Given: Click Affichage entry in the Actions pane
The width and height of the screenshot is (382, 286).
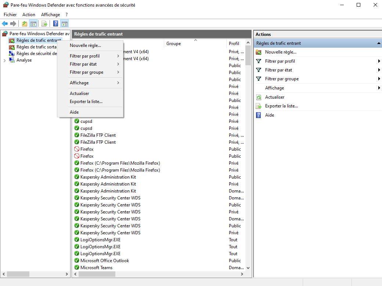Looking at the screenshot, I should (275, 88).
